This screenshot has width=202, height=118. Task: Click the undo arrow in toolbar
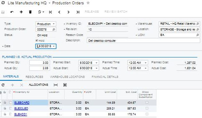click(12, 12)
